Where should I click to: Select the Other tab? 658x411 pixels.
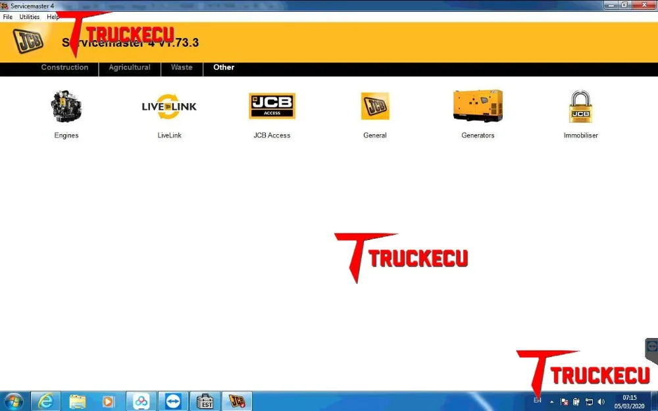224,68
